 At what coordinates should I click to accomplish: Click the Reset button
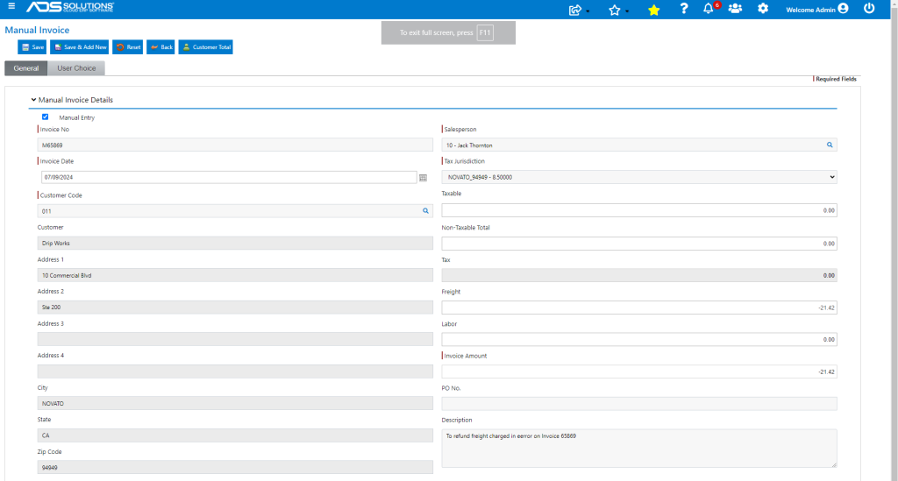128,47
